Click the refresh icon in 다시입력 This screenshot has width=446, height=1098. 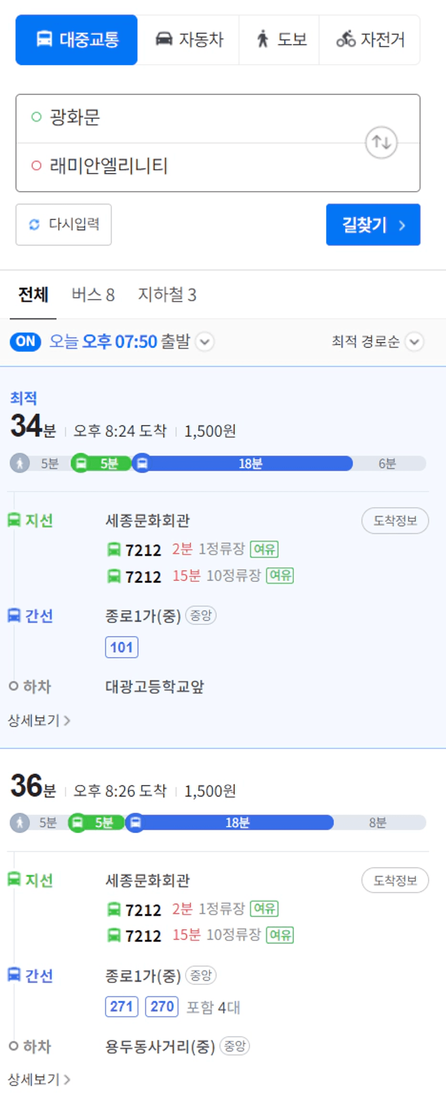click(x=35, y=224)
